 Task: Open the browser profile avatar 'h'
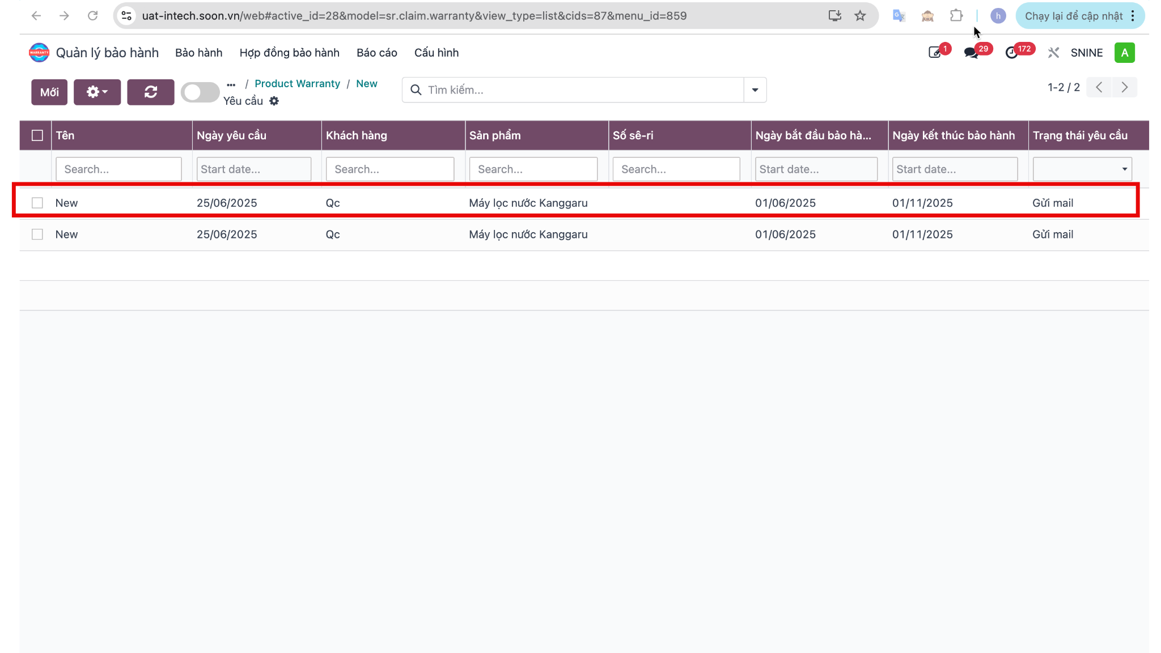[x=998, y=16]
